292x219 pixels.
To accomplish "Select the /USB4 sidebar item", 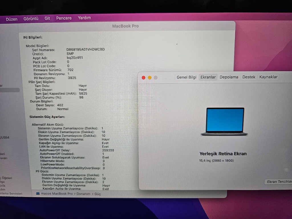I will (x=5, y=137).
